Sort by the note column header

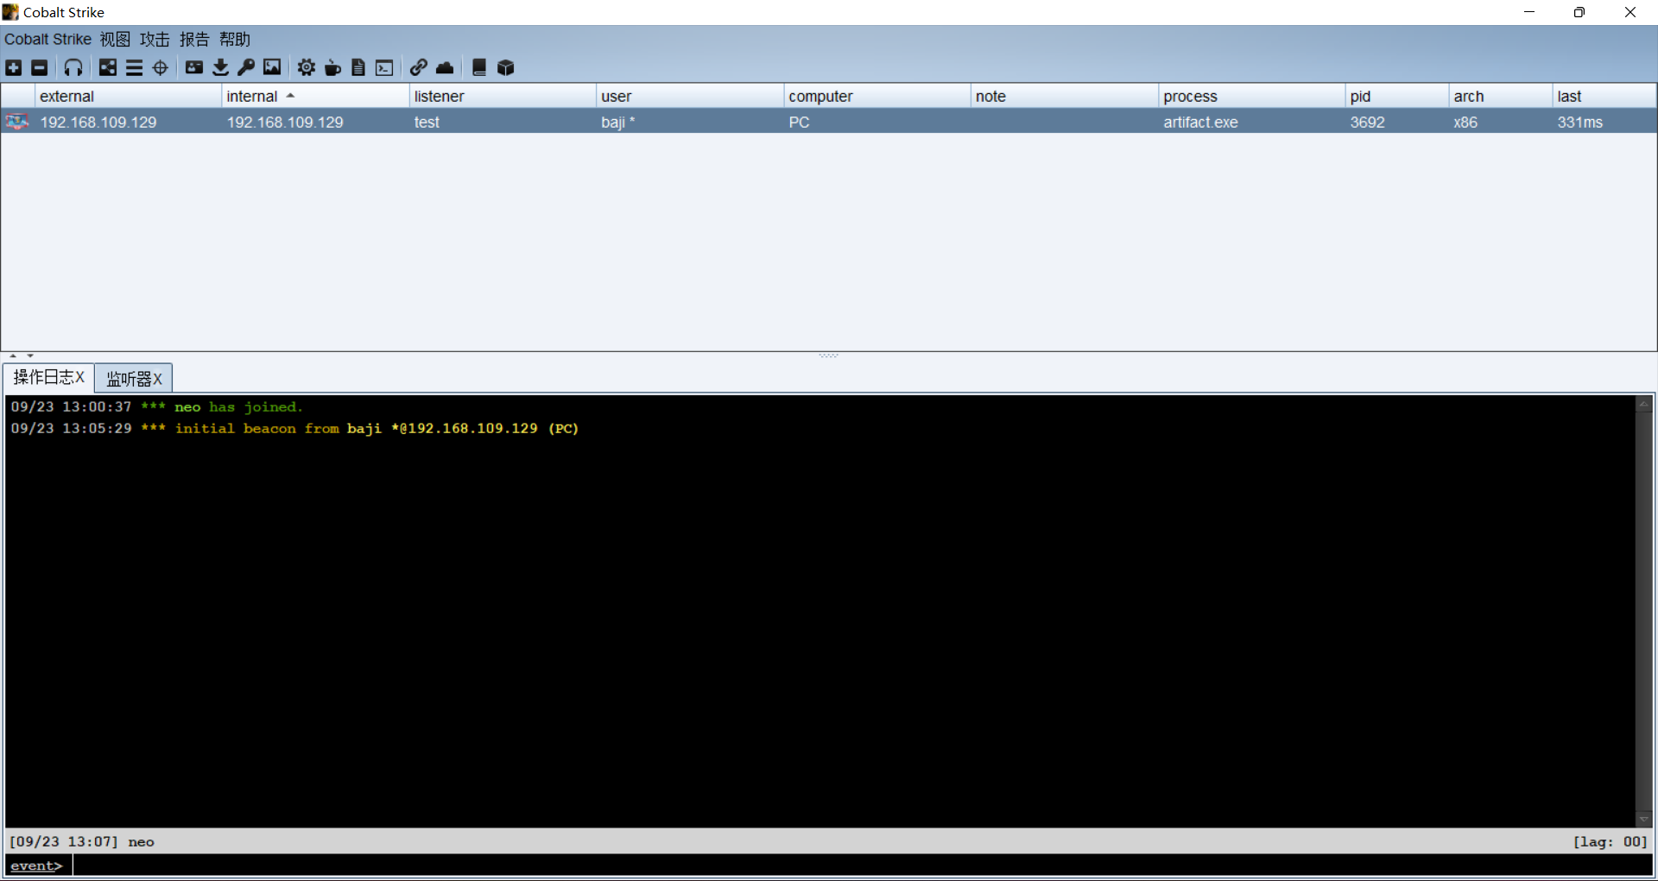point(1065,96)
